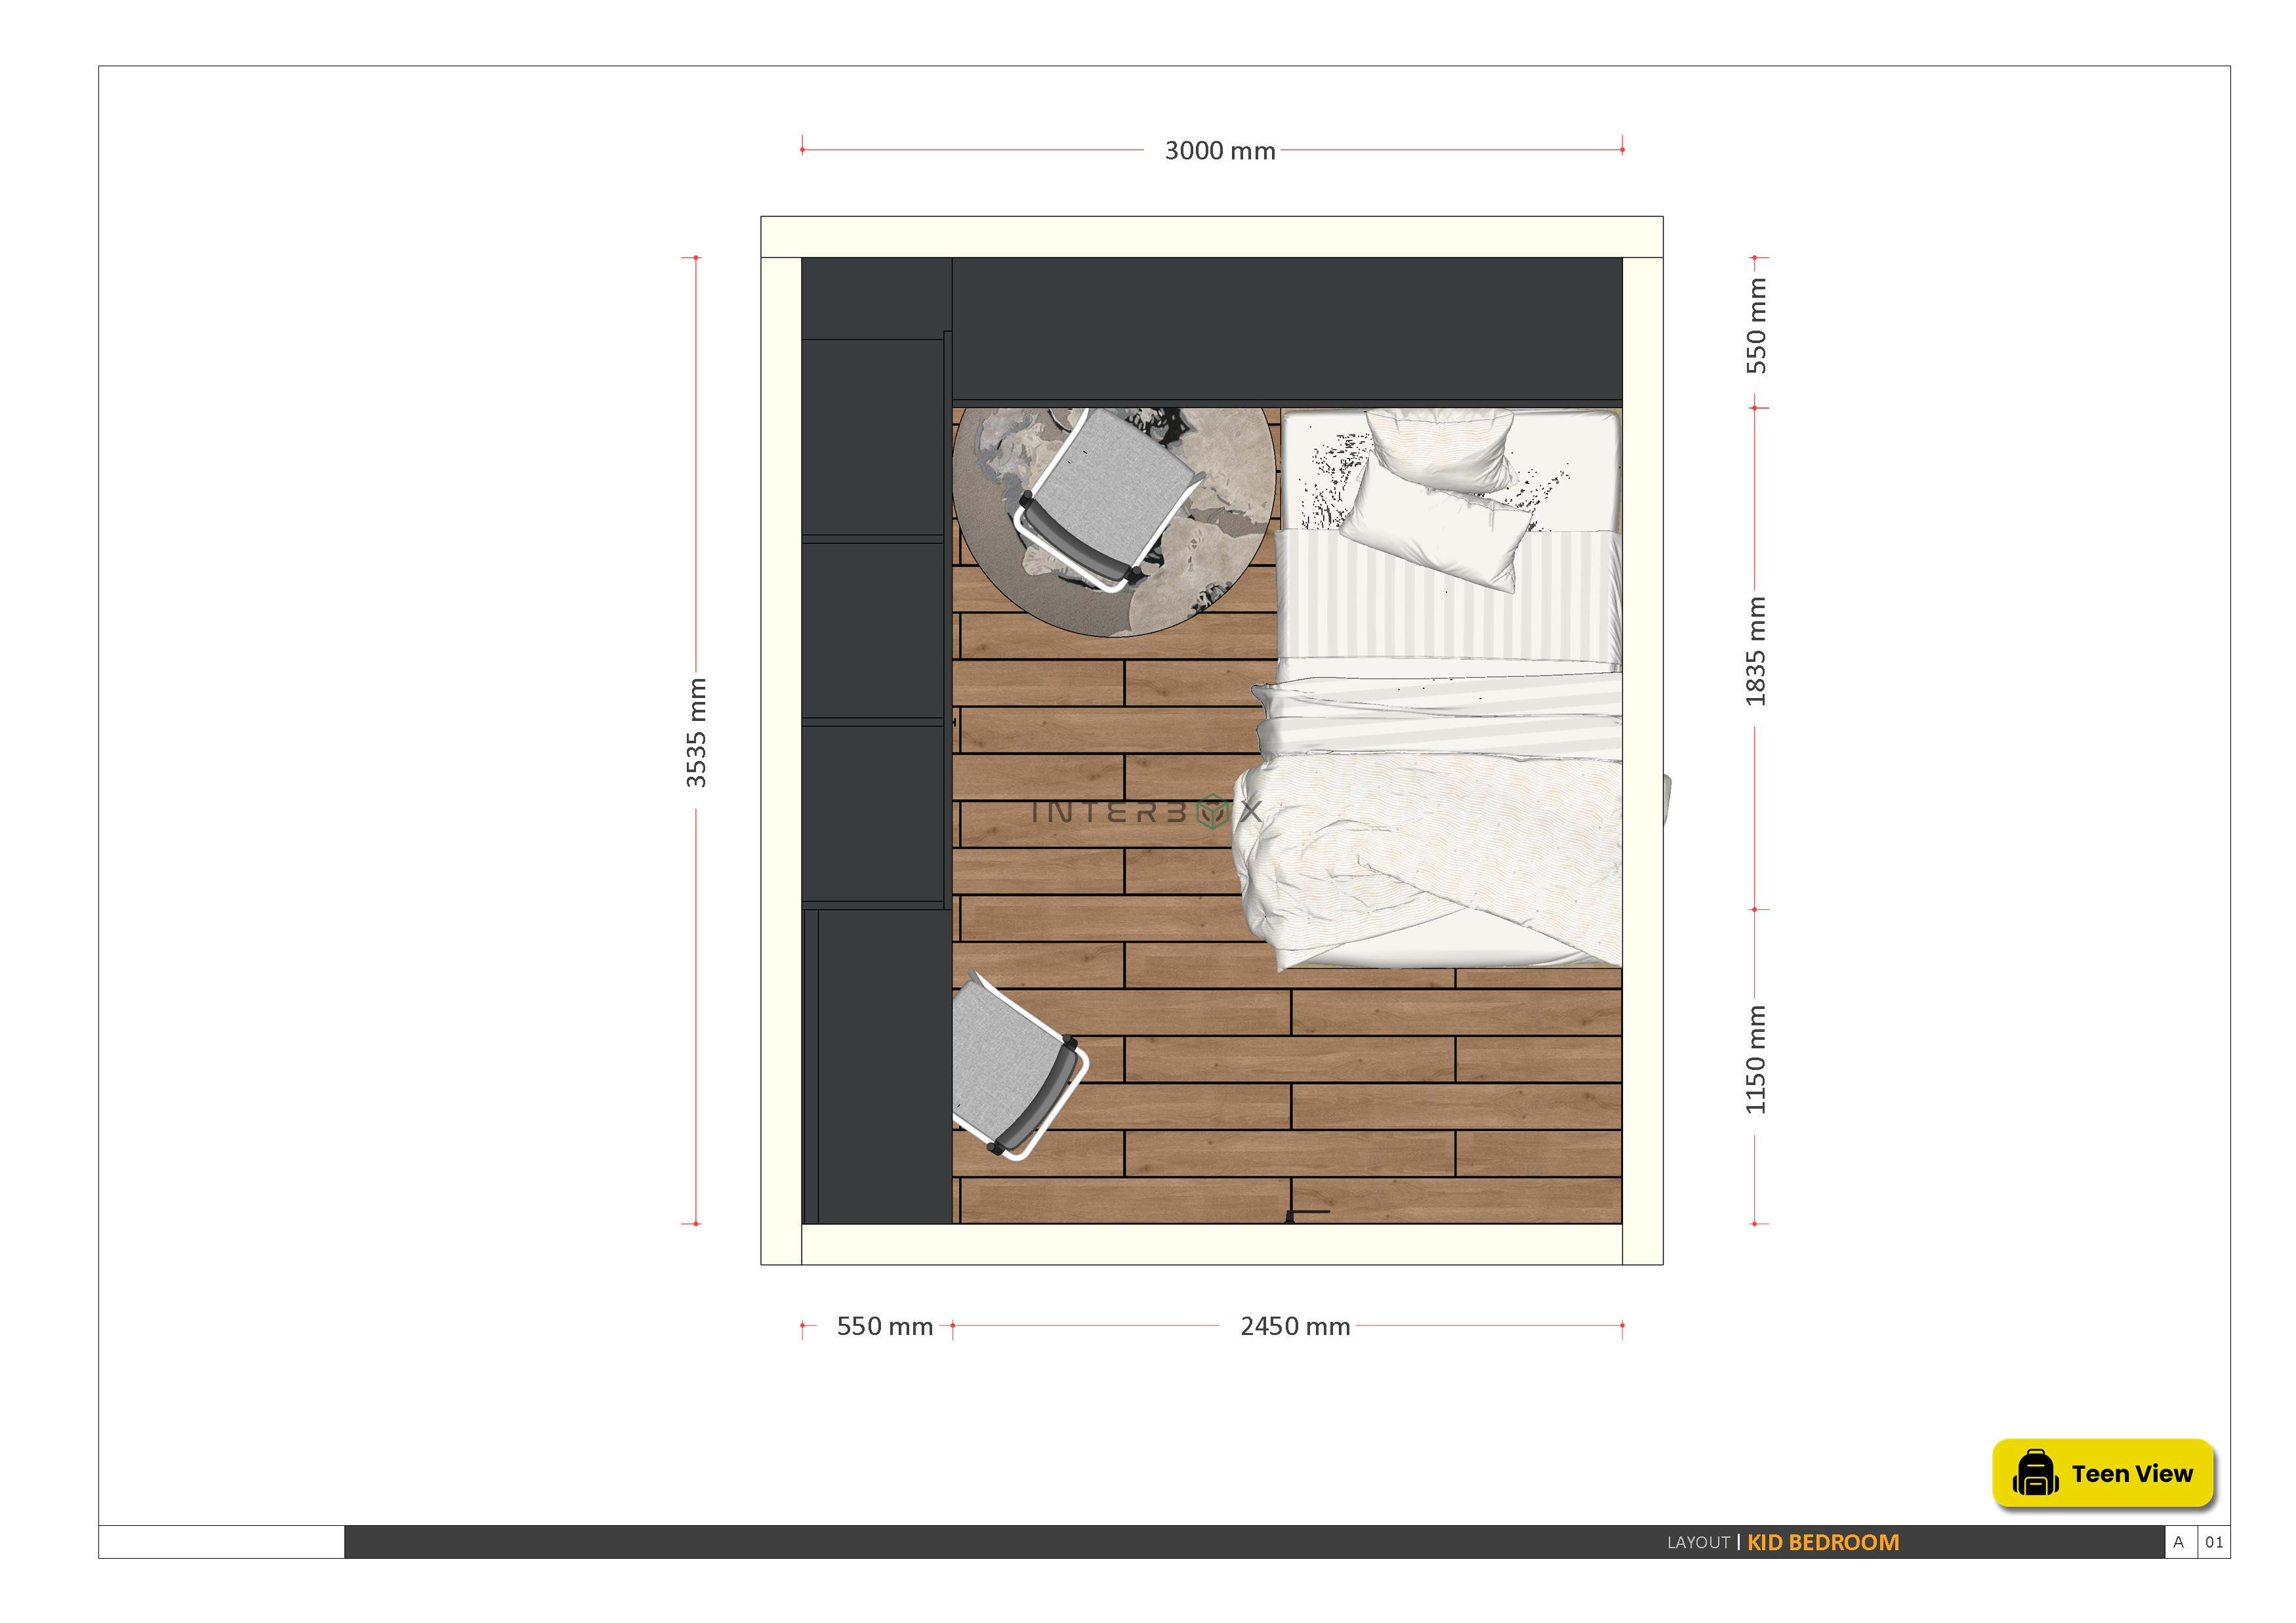Click the upper 550 mm right-side dimension
This screenshot has height=1623, width=2296.
1756,326
